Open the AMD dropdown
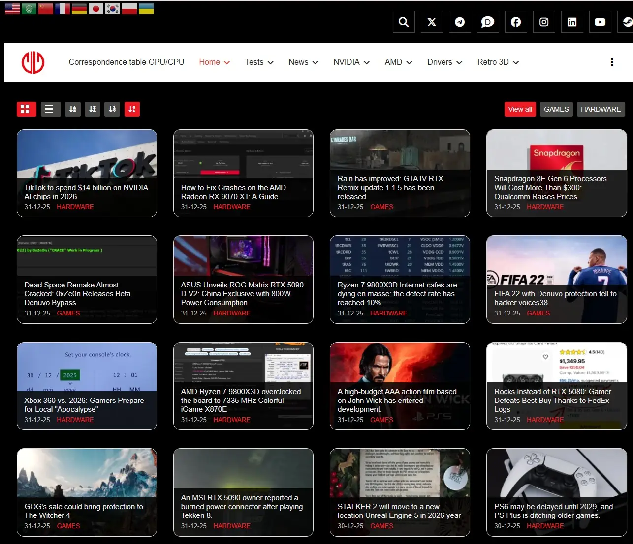Viewport: 633px width, 544px height. [399, 62]
